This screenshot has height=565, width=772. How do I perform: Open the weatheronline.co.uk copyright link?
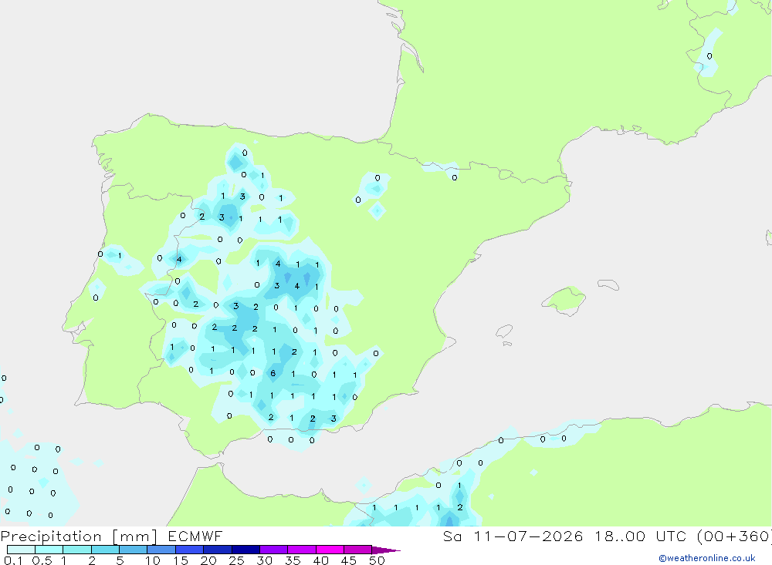(x=706, y=558)
